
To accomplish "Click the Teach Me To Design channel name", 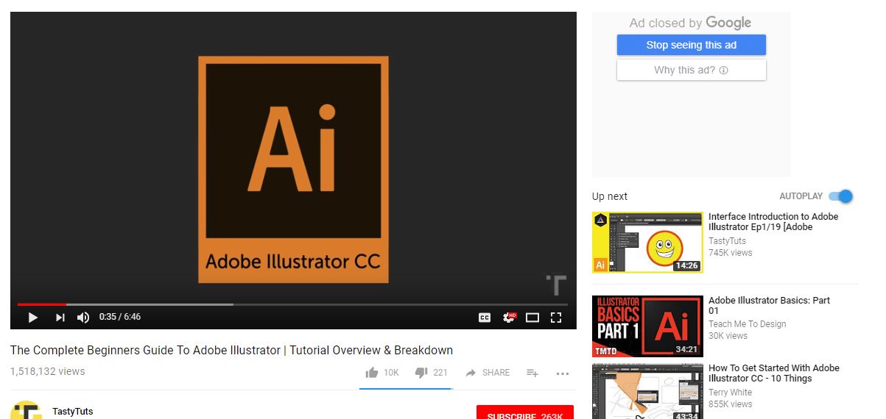I will pos(748,324).
